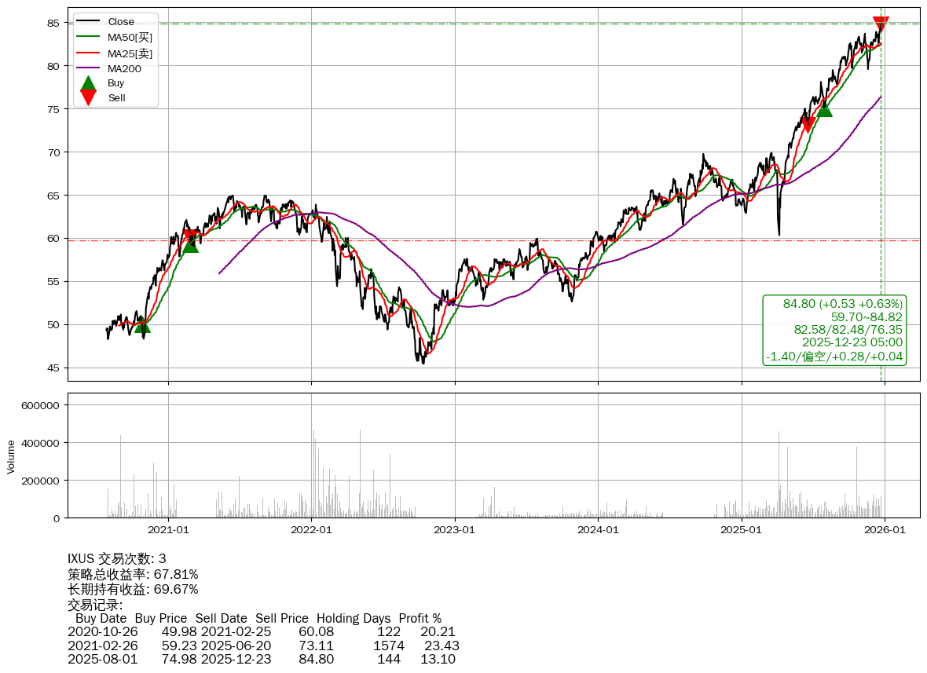Viewport: 927px width, 673px height.
Task: Click the red Sell triangle in the legend
Action: [x=89, y=98]
